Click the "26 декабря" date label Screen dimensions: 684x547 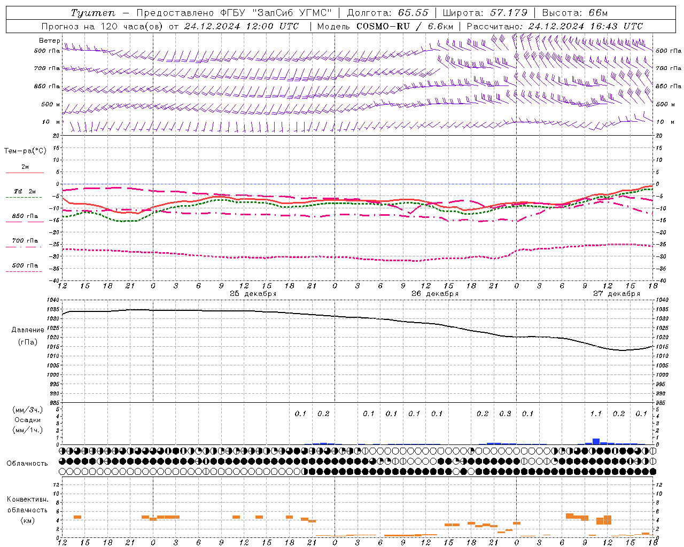[435, 294]
